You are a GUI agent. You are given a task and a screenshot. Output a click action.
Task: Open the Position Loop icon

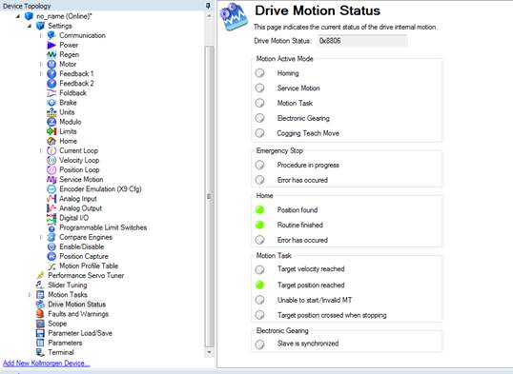point(51,169)
